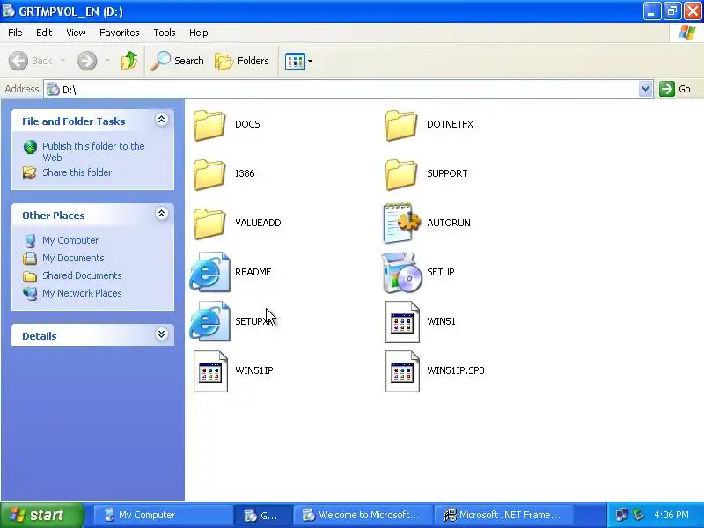Go to My Documents link
704x528 pixels.
click(x=73, y=258)
